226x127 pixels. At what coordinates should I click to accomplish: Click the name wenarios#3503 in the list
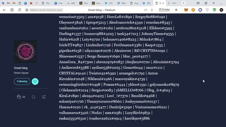click(72, 17)
